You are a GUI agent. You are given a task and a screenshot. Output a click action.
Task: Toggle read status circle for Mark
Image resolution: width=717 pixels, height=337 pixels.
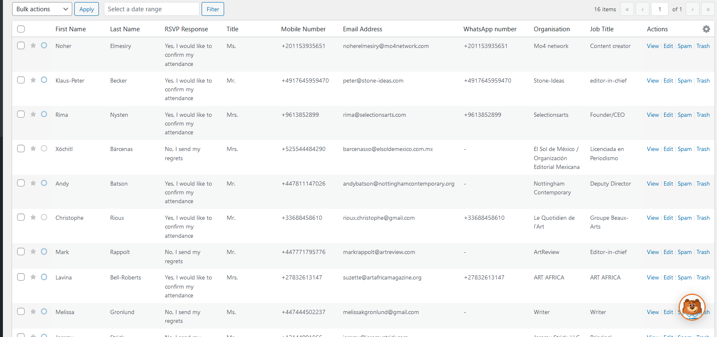[x=44, y=251]
